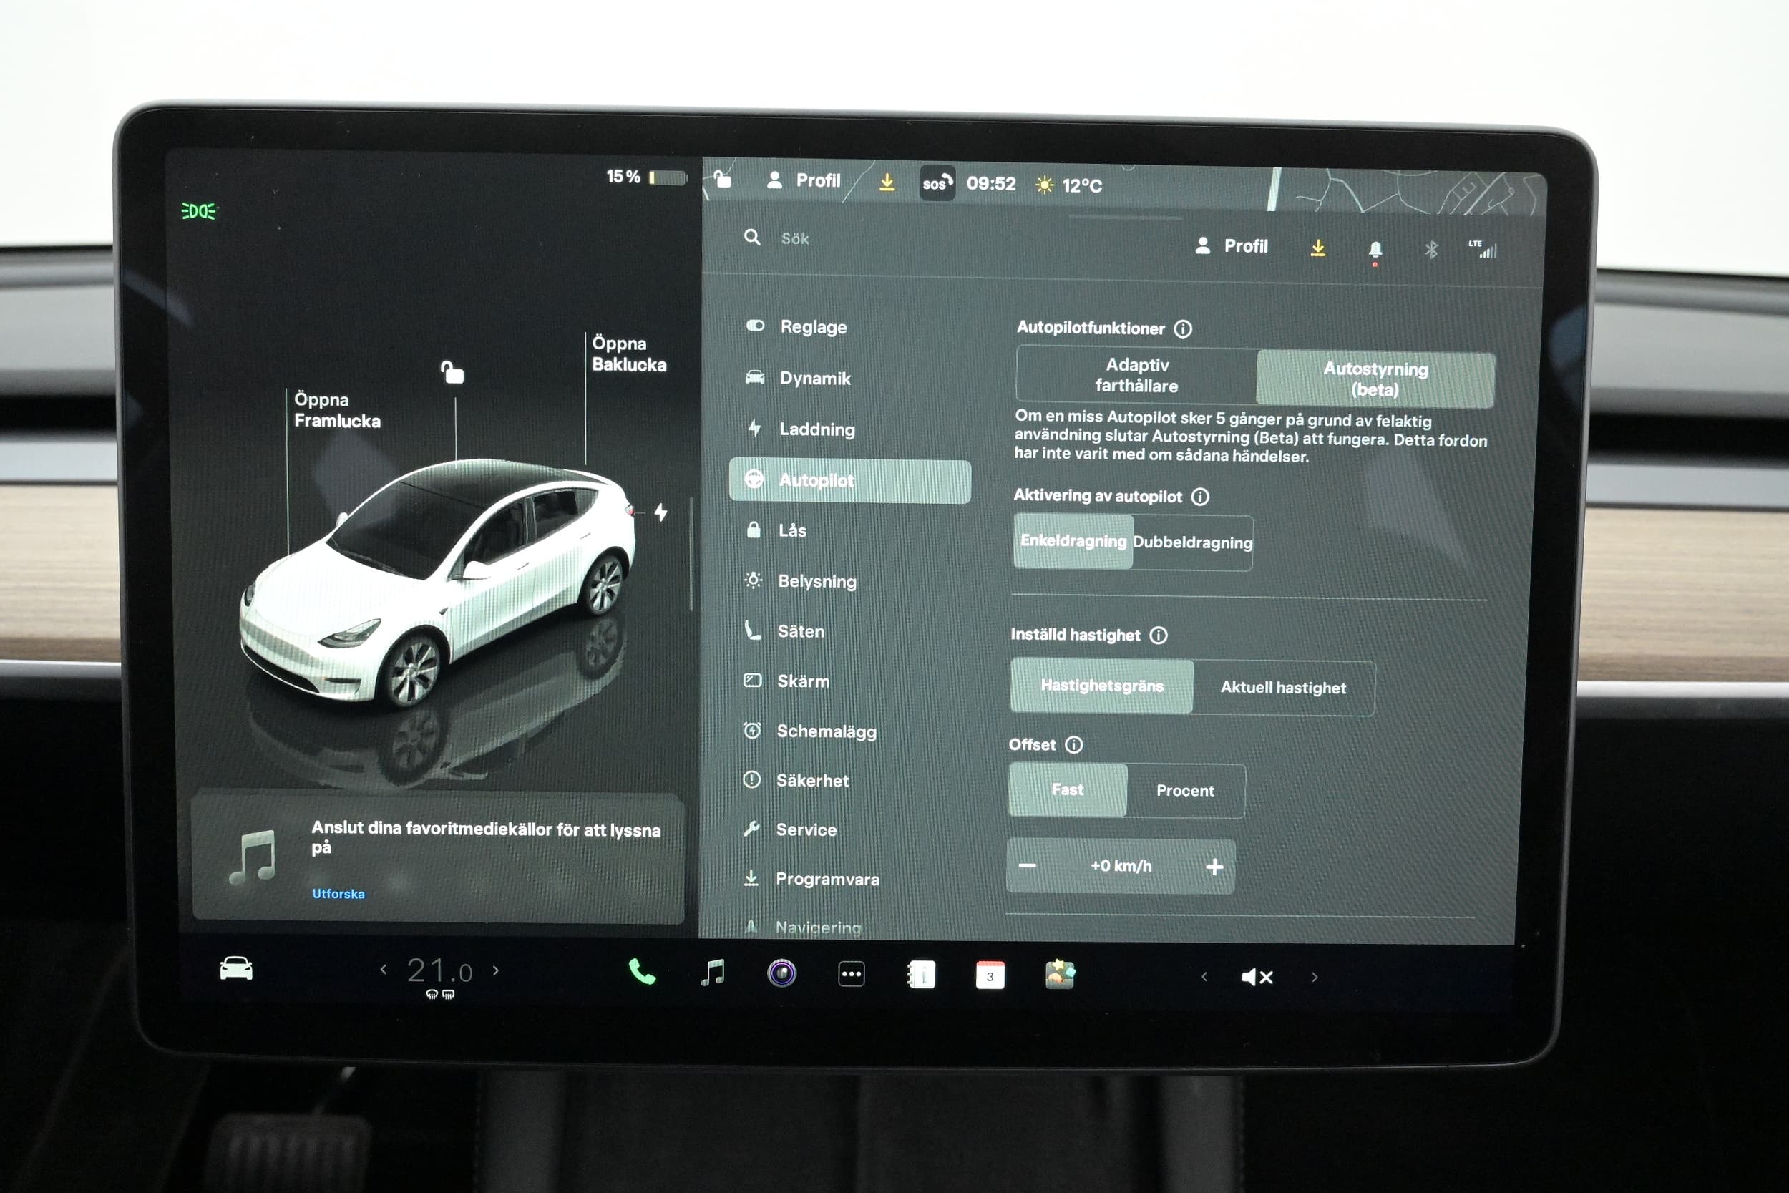Click Öppna Baklucka to open trunk
Viewport: 1789px width, 1193px height.
pos(629,354)
